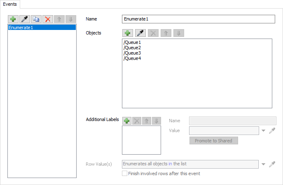Click the event list eyedropper sampler
283x185 pixels.
[x=25, y=19]
